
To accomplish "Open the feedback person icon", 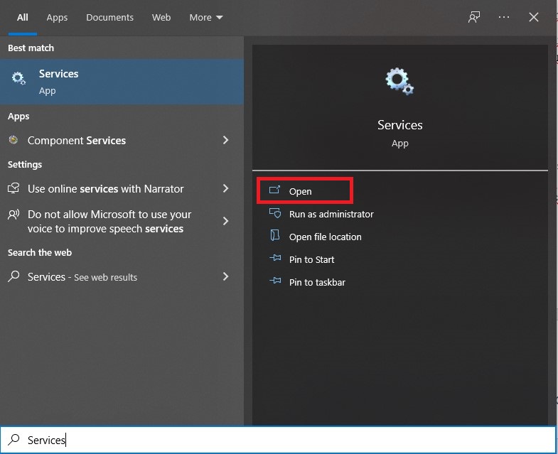I will point(473,17).
